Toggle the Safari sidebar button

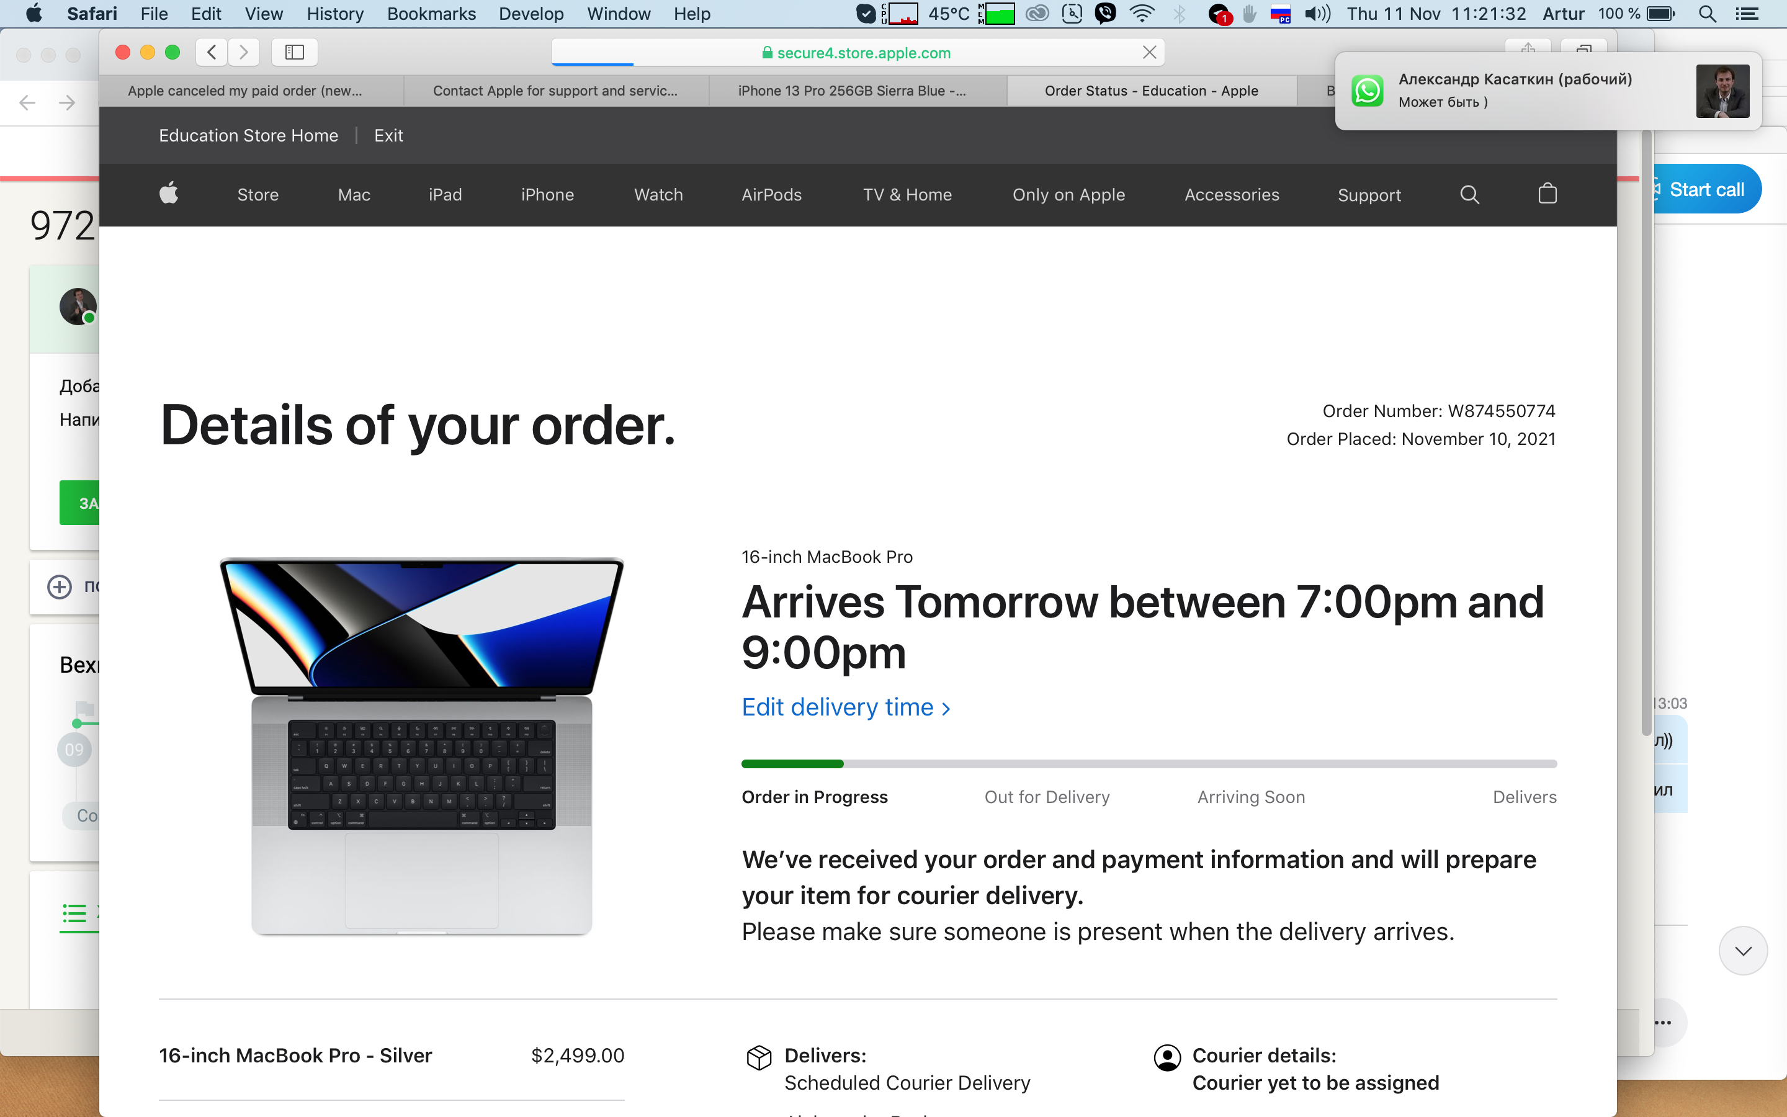[x=295, y=52]
